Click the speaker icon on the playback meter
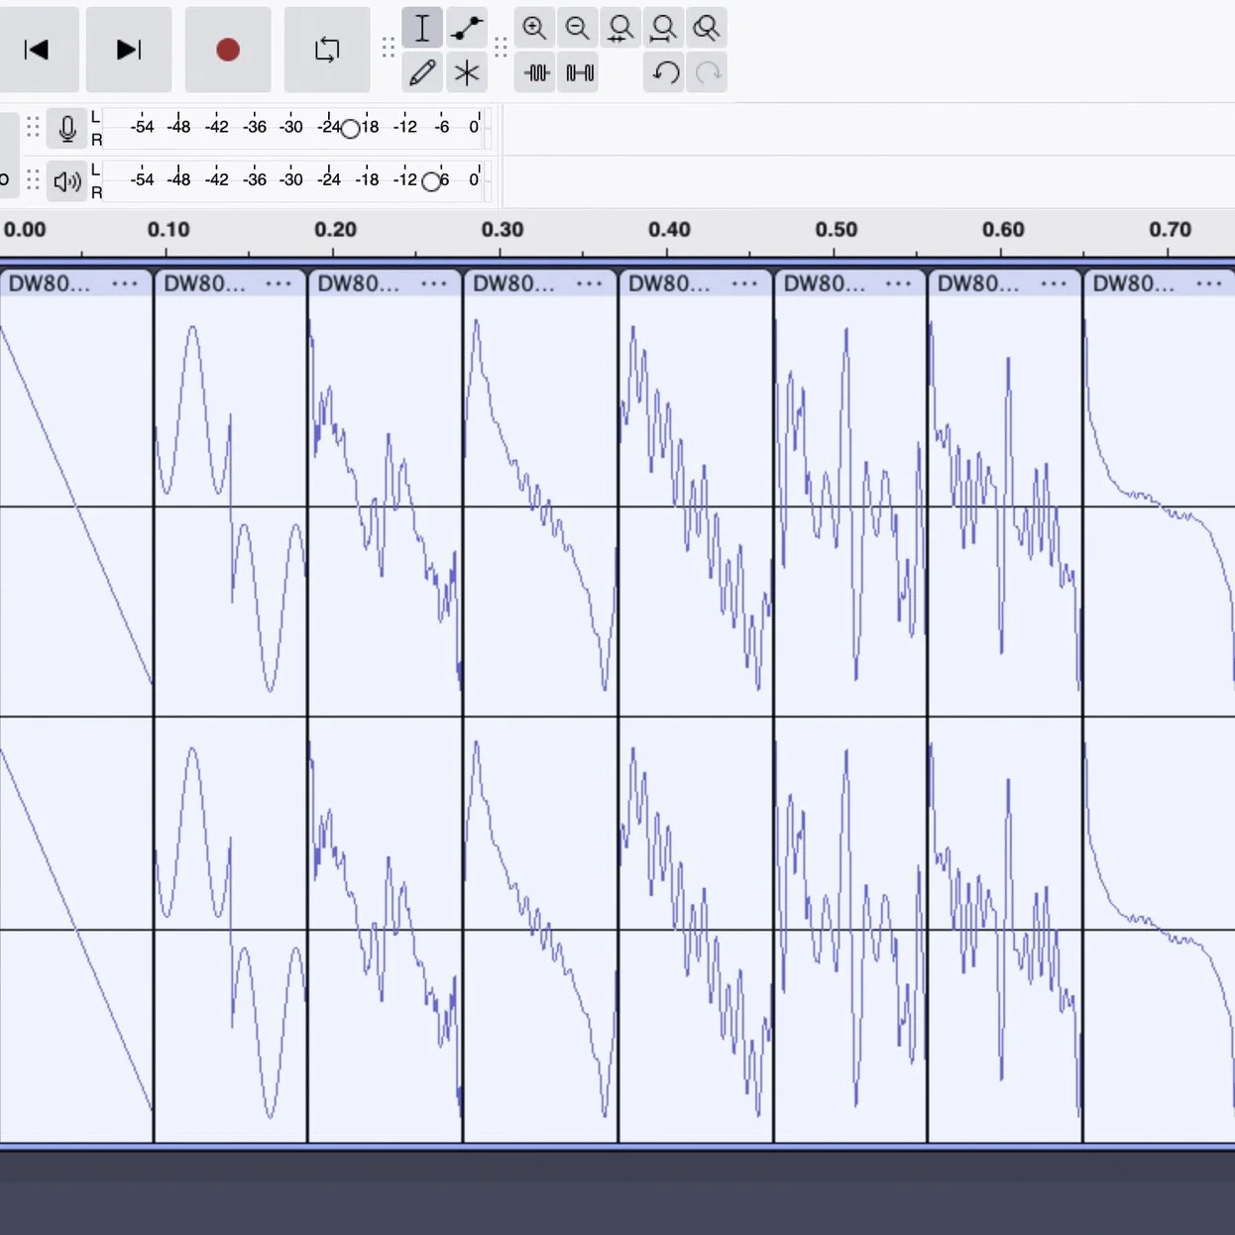 click(x=66, y=180)
